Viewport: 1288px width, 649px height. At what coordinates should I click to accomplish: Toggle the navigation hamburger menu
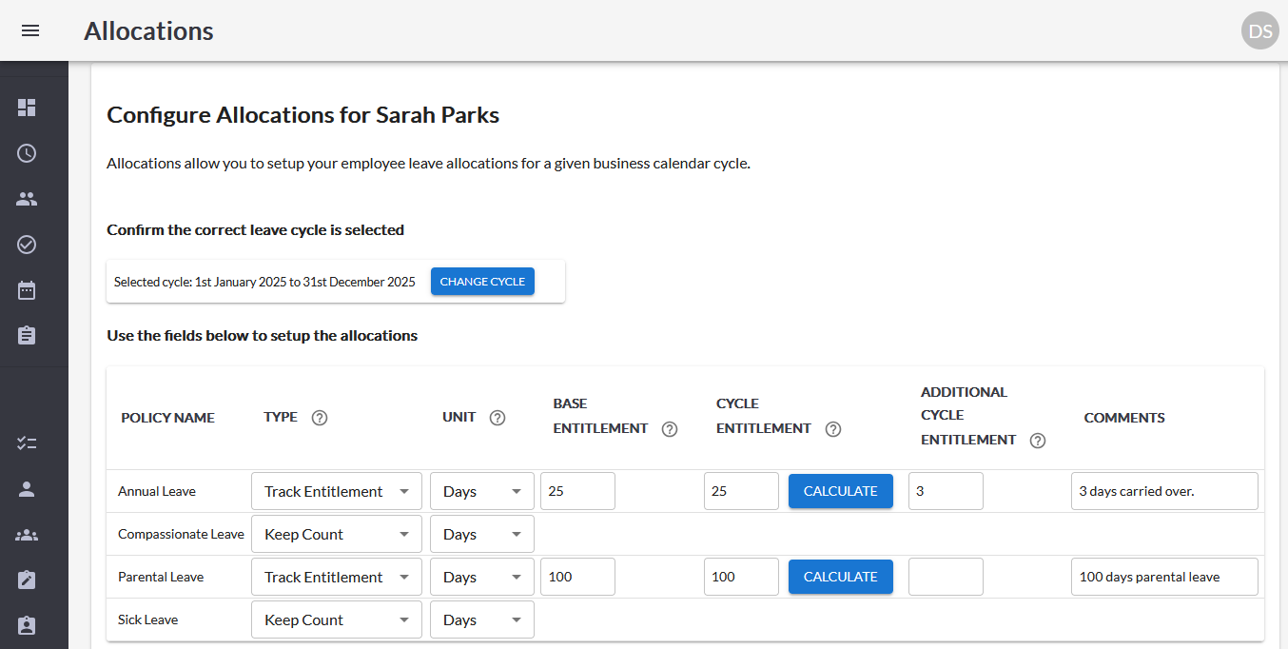pos(30,29)
